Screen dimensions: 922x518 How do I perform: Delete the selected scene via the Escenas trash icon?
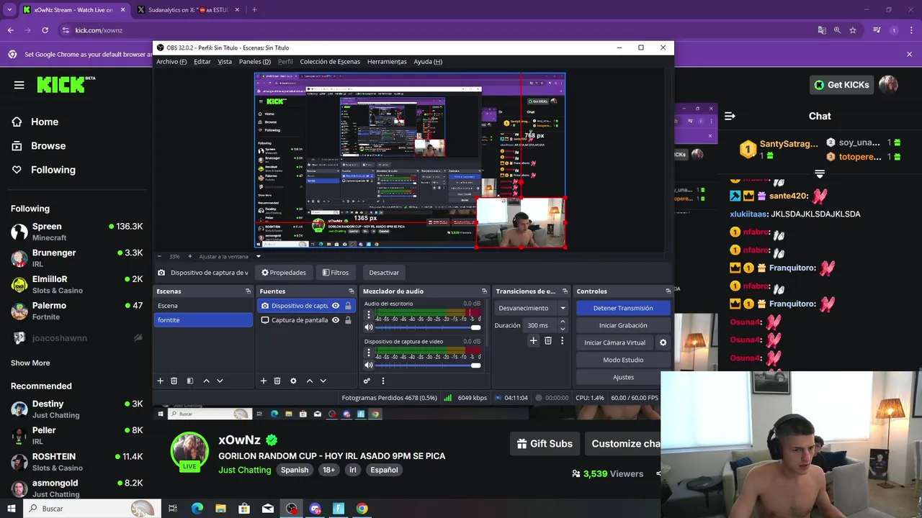174,381
